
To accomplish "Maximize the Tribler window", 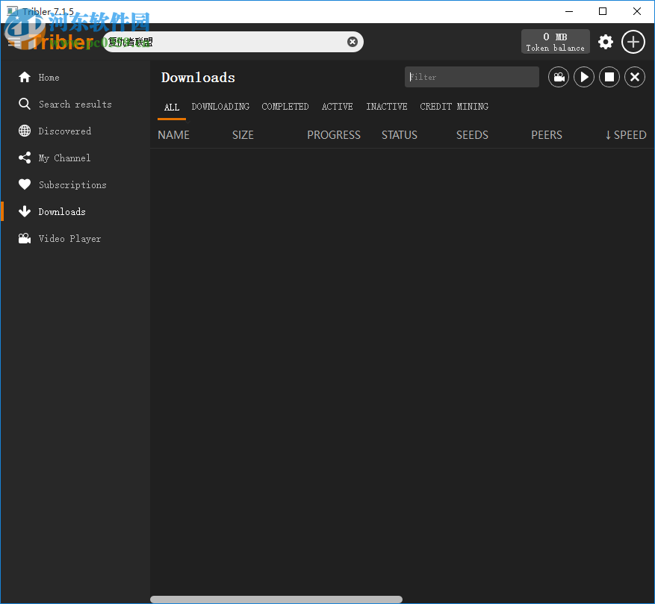I will [603, 11].
